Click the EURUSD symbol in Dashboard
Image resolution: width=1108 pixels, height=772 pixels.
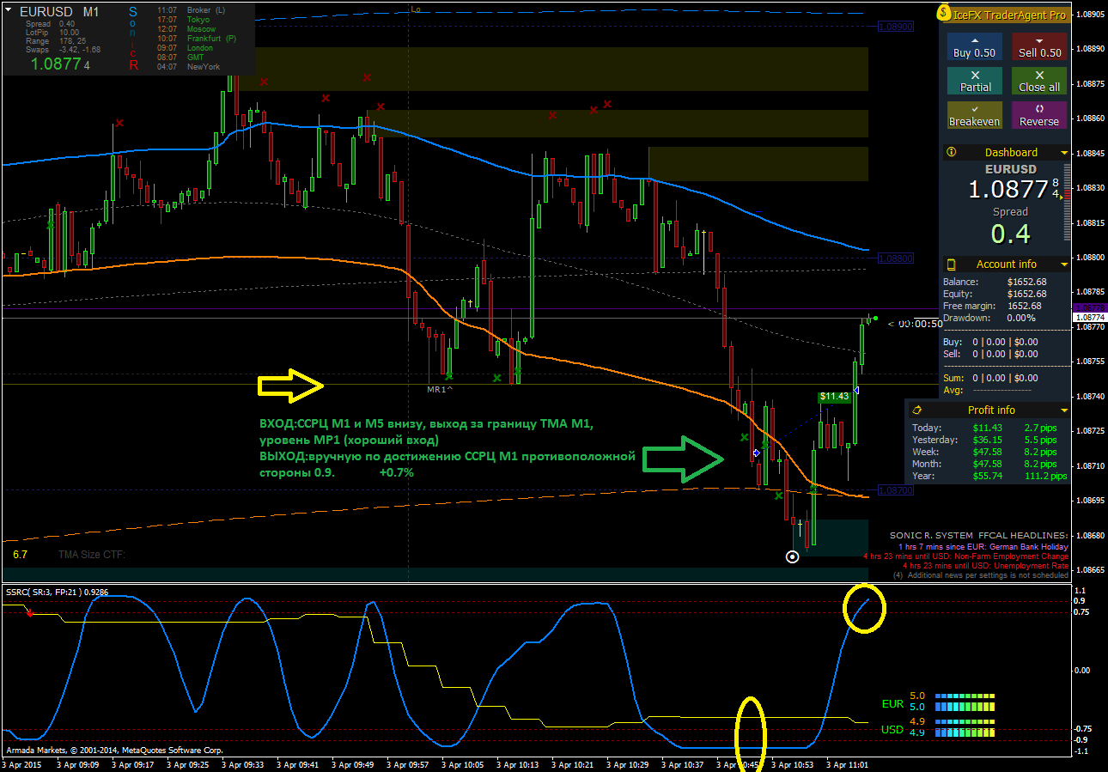pyautogui.click(x=1010, y=169)
